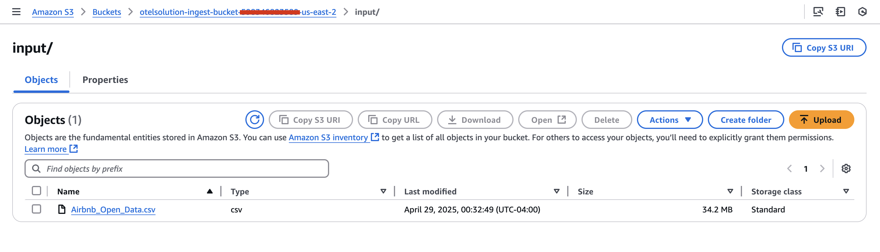The image size is (880, 252).
Task: Click the Copy URL button
Action: 395,120
